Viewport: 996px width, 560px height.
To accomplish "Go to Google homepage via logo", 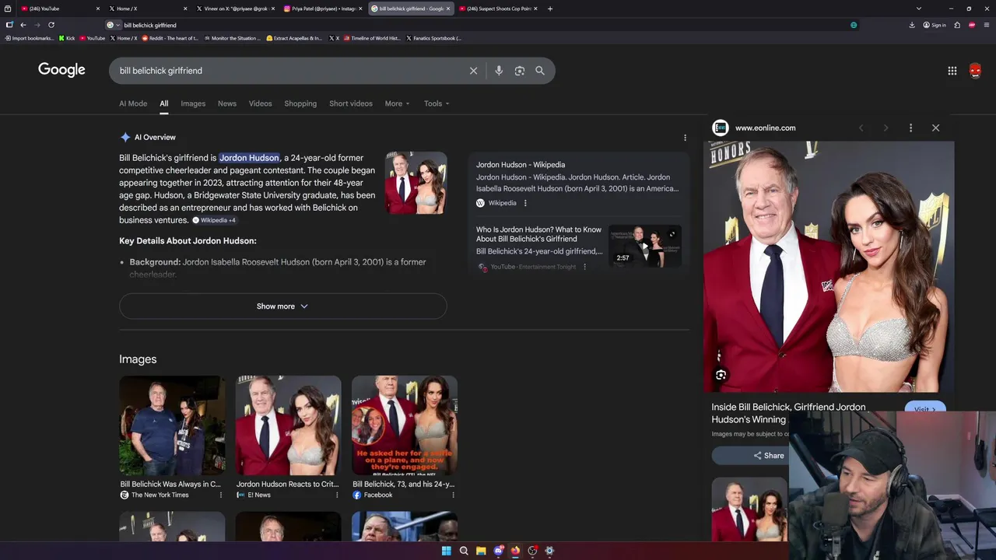I will click(x=61, y=70).
